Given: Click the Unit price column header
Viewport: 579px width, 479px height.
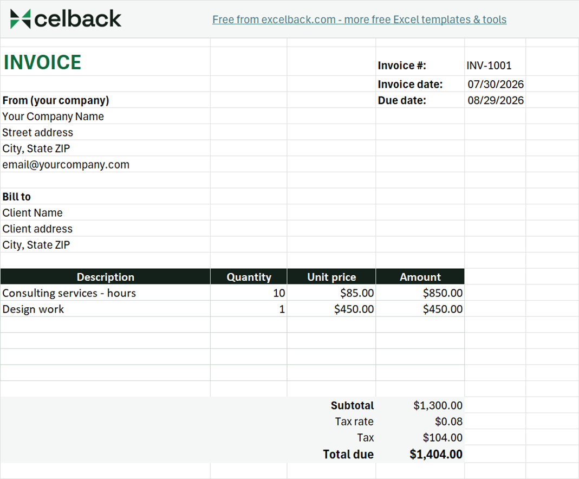Looking at the screenshot, I should pyautogui.click(x=331, y=276).
